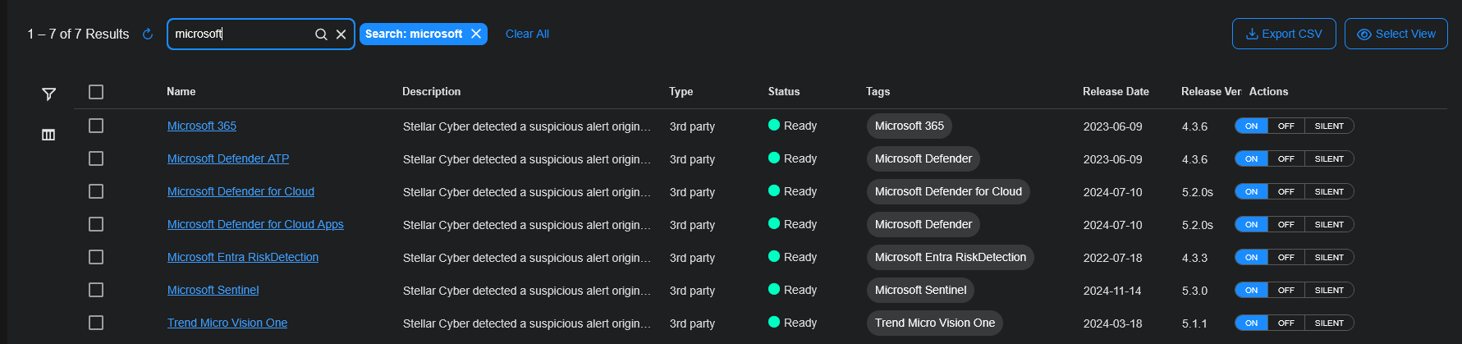Click the Clear All link
Screen dimensions: 1462x344
click(x=527, y=34)
